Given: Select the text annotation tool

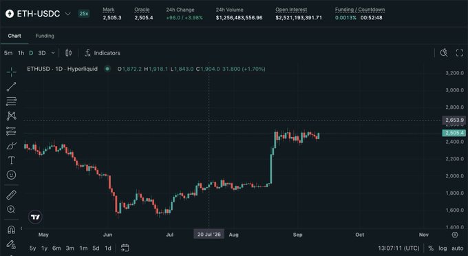Looking at the screenshot, I should [11, 160].
